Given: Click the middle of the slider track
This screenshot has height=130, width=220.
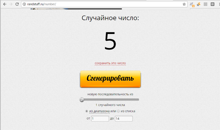Looking at the screenshot, I should (x=110, y=100).
